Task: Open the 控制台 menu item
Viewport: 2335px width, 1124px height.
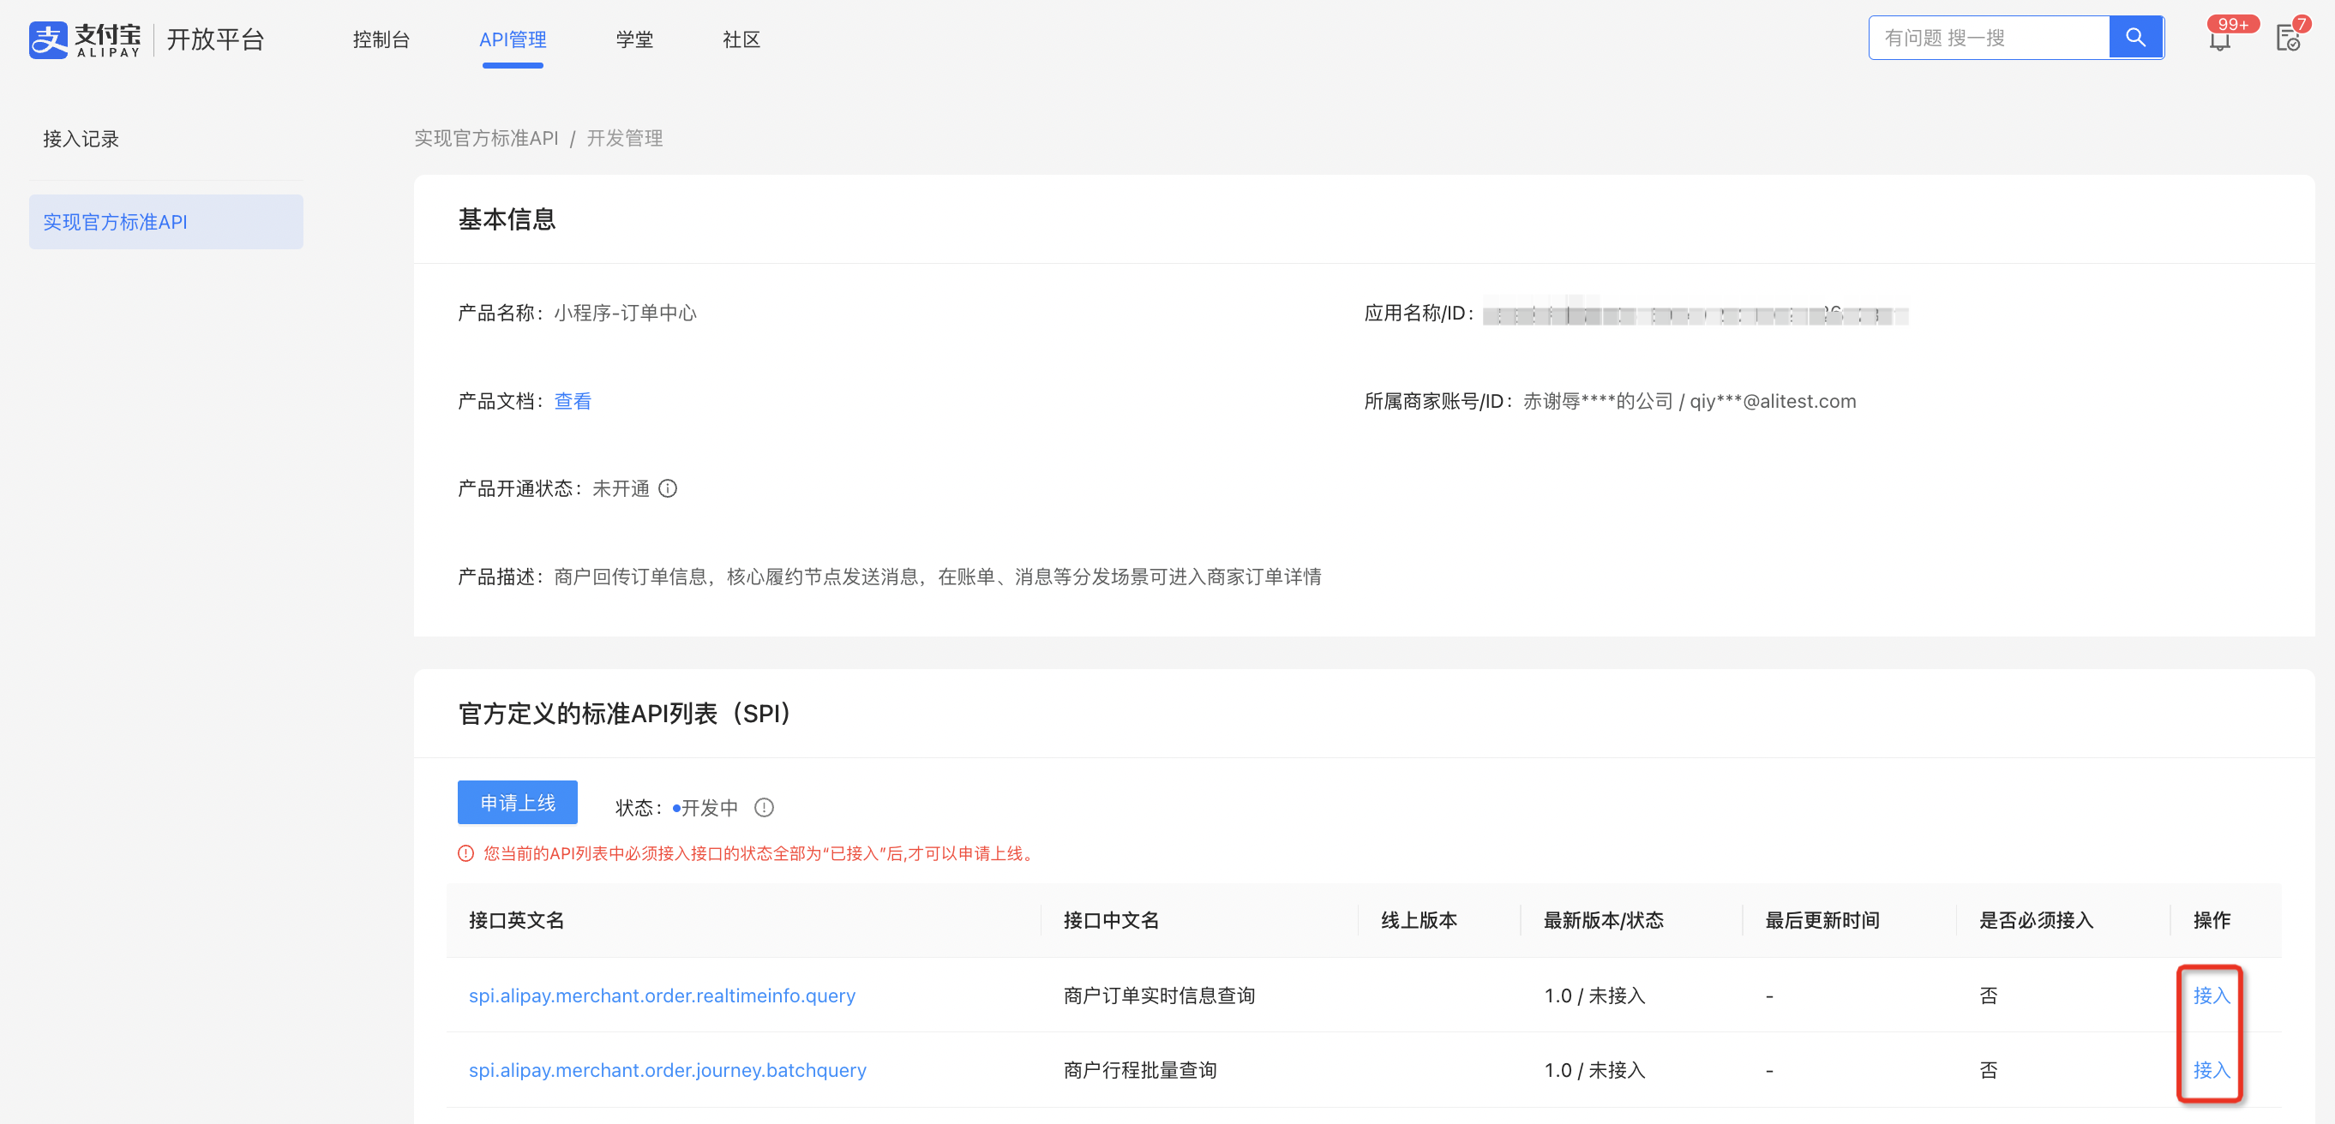Action: tap(381, 39)
